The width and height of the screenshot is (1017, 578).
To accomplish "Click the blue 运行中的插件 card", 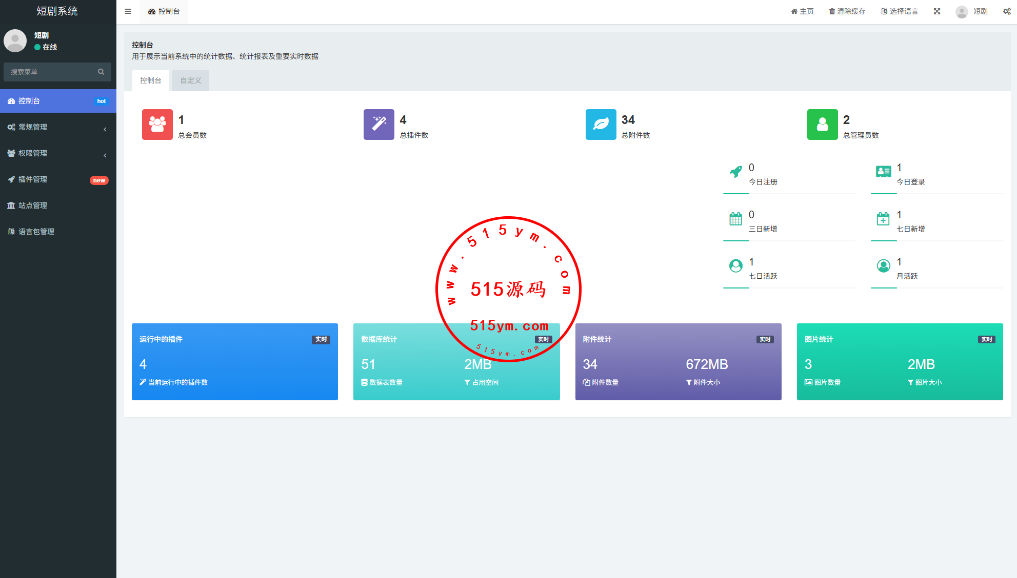I will 234,362.
